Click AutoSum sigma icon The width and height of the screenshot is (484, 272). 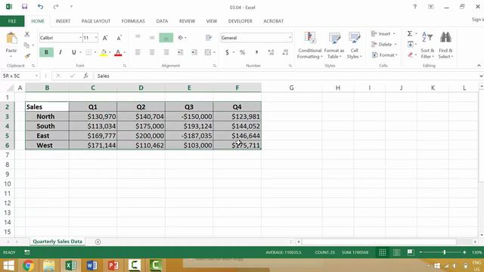click(410, 33)
